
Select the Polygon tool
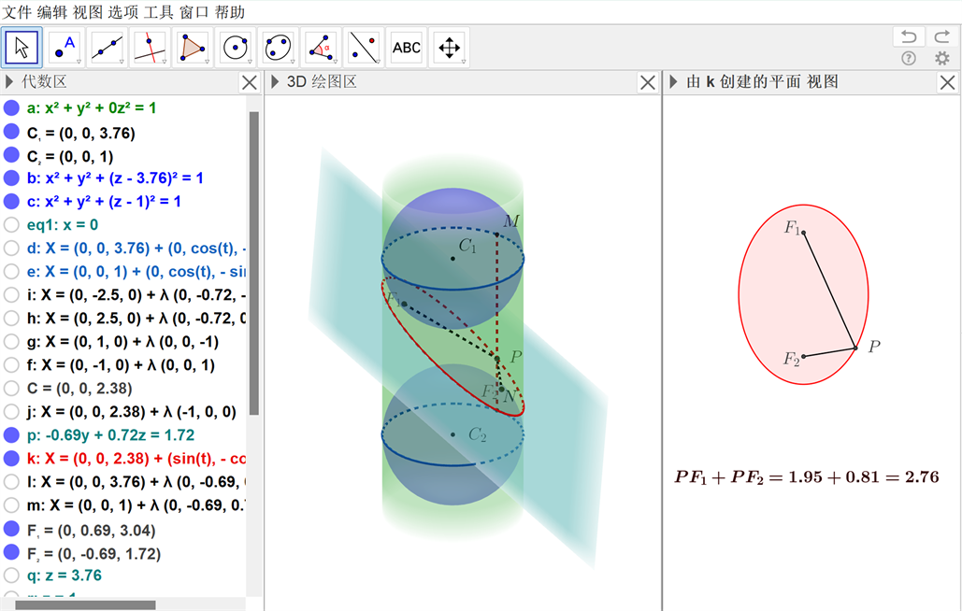tap(194, 48)
